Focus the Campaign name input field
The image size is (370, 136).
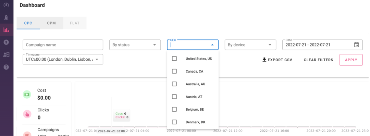click(63, 45)
